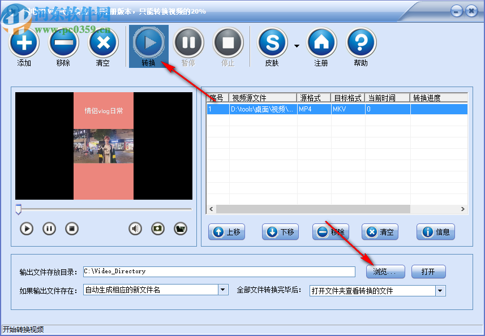This screenshot has width=485, height=336.
Task: Start conversion with the 转换 toolbar button
Action: [x=149, y=46]
